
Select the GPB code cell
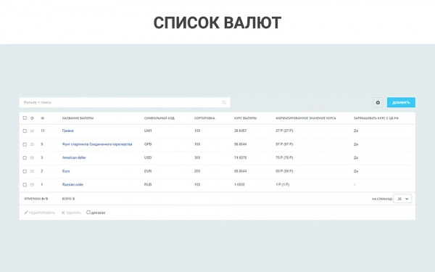[148, 144]
